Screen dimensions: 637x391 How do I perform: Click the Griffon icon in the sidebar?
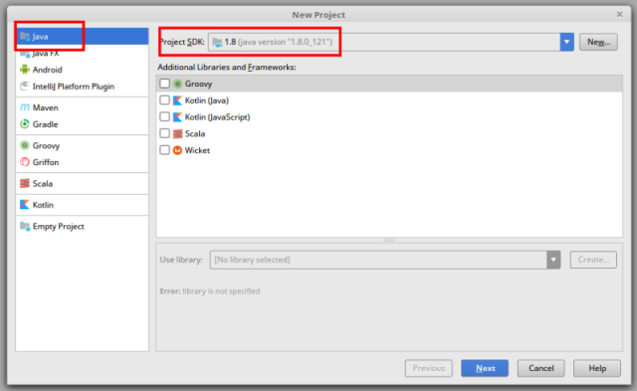click(x=25, y=162)
